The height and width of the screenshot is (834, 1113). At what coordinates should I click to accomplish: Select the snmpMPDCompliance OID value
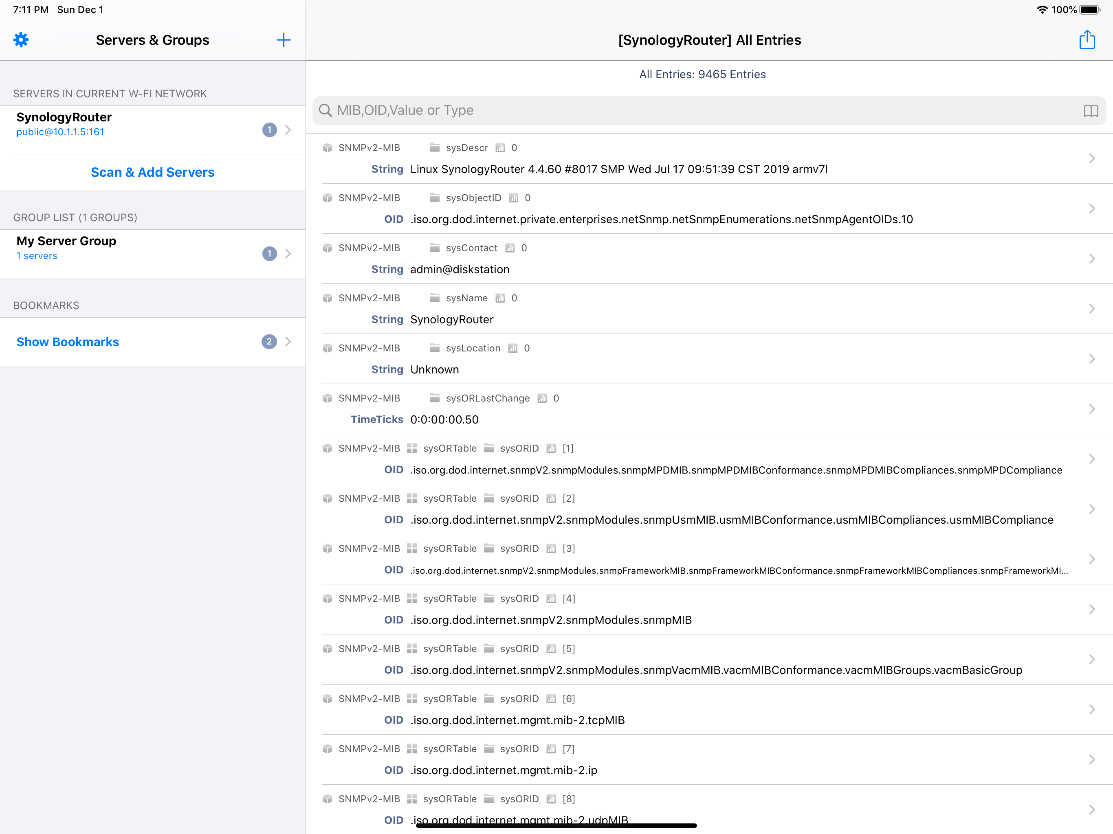tap(736, 470)
